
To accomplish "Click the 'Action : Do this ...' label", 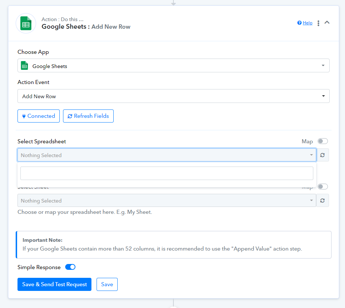I will coord(63,19).
